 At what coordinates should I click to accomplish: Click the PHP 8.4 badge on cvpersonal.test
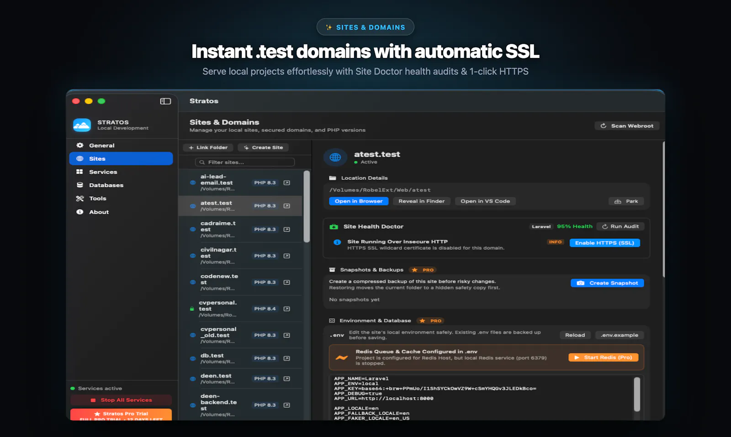coord(265,309)
